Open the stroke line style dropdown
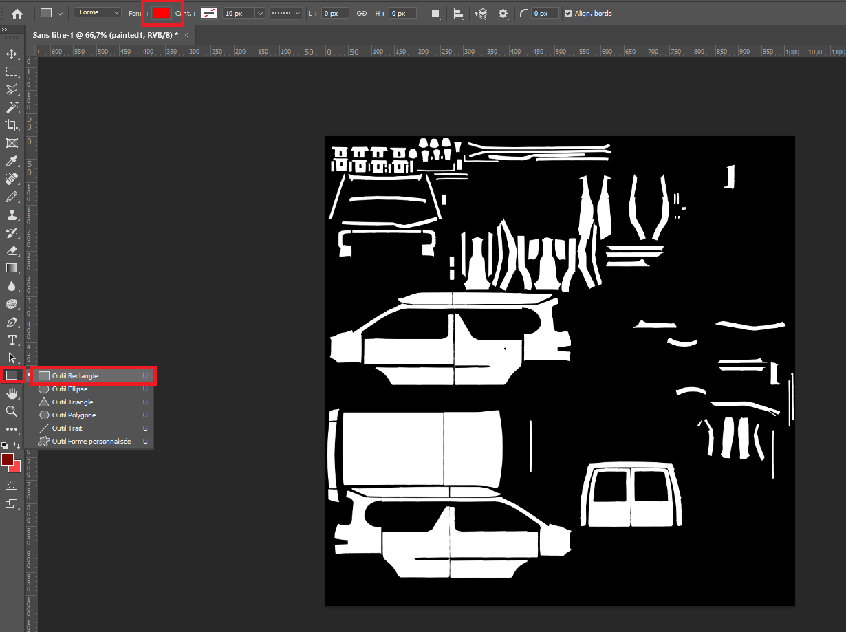 pyautogui.click(x=285, y=13)
